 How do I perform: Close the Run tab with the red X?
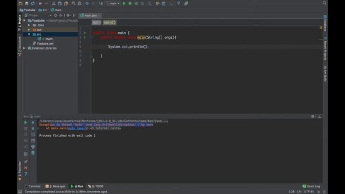(x=26, y=168)
